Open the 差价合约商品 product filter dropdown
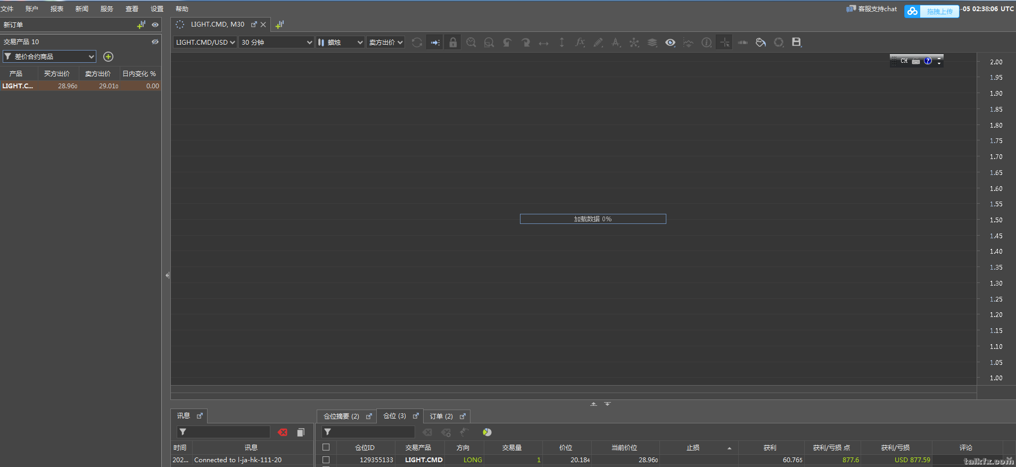The height and width of the screenshot is (467, 1016). pos(49,56)
